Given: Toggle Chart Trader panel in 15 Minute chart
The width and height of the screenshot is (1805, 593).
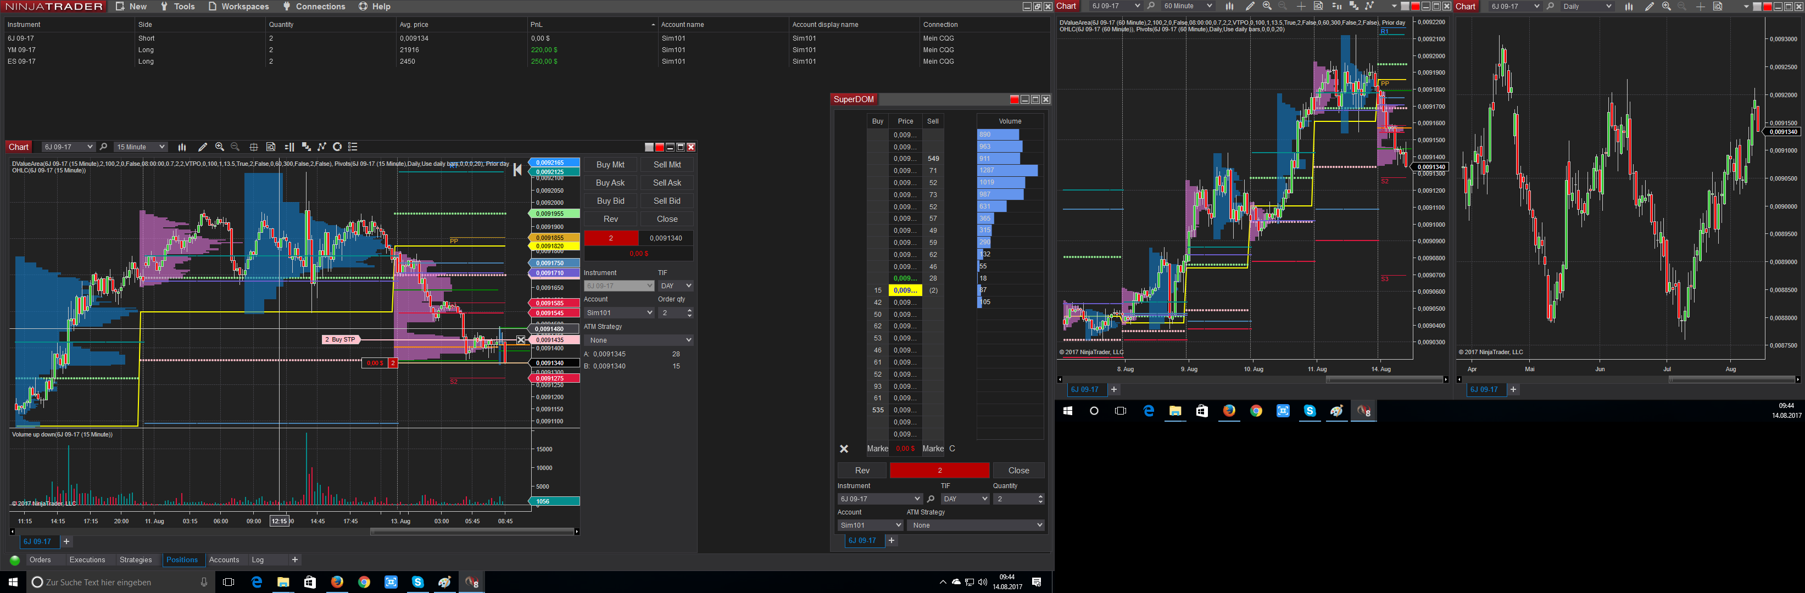Looking at the screenshot, I should tap(289, 147).
